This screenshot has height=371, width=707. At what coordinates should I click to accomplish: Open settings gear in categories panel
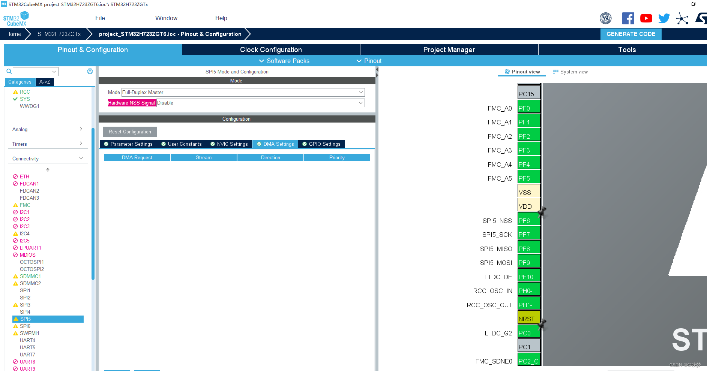pos(90,71)
